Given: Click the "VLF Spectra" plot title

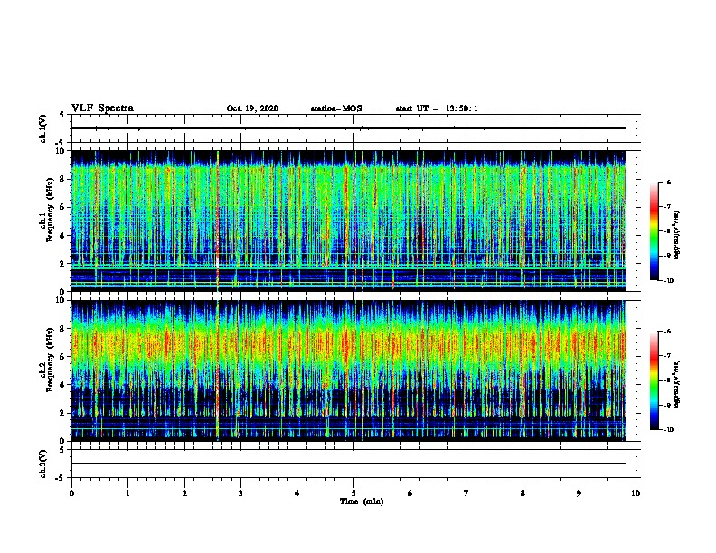Looking at the screenshot, I should click(x=102, y=108).
